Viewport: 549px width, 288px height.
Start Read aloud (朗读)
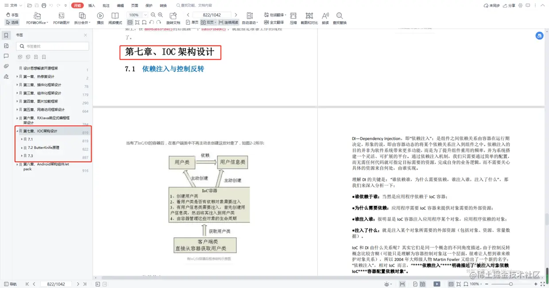(x=325, y=19)
